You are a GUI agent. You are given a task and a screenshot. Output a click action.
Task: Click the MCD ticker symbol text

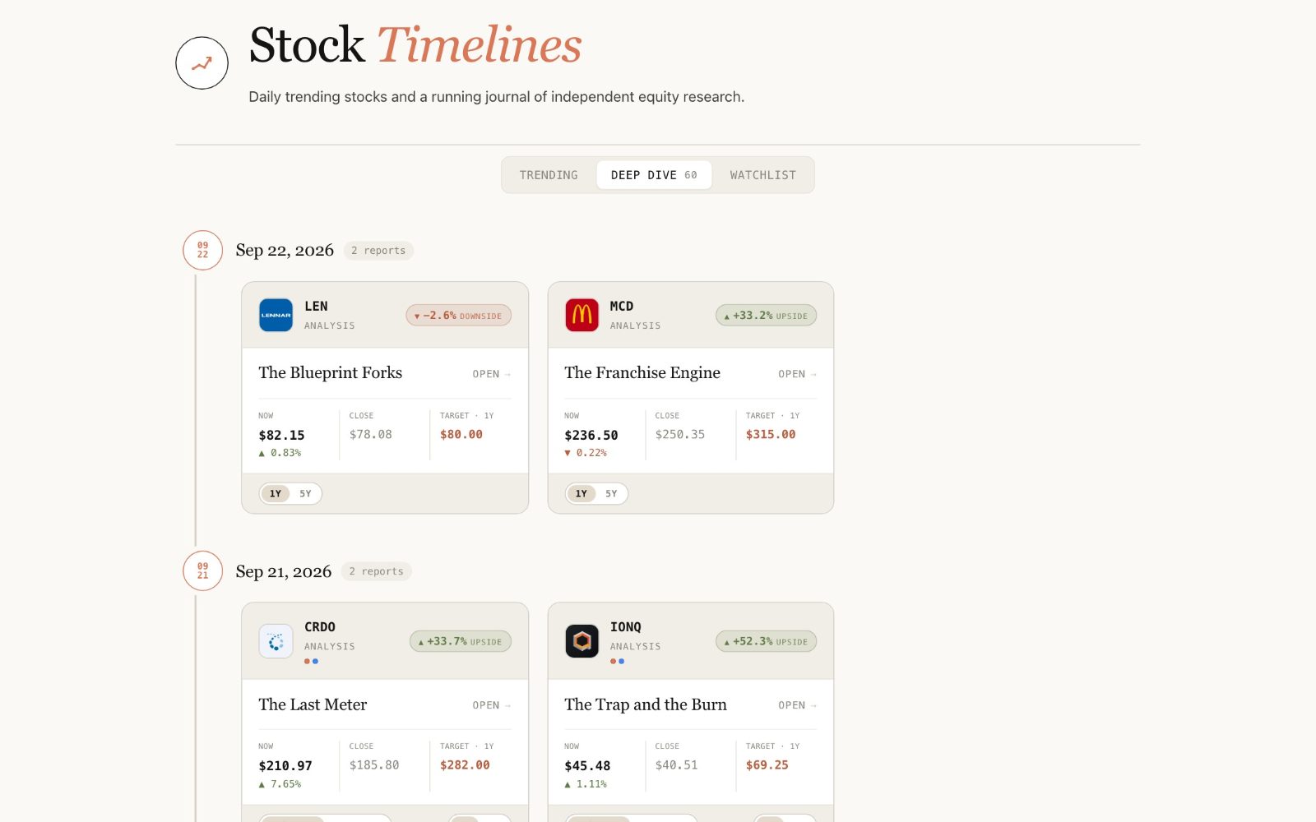(622, 306)
